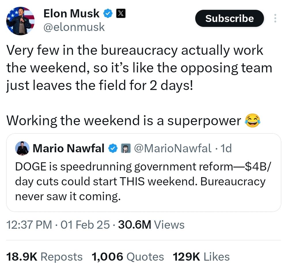This screenshot has height=268, width=288.
Task: Open the @elonmusk handle link
Action: click(x=75, y=27)
